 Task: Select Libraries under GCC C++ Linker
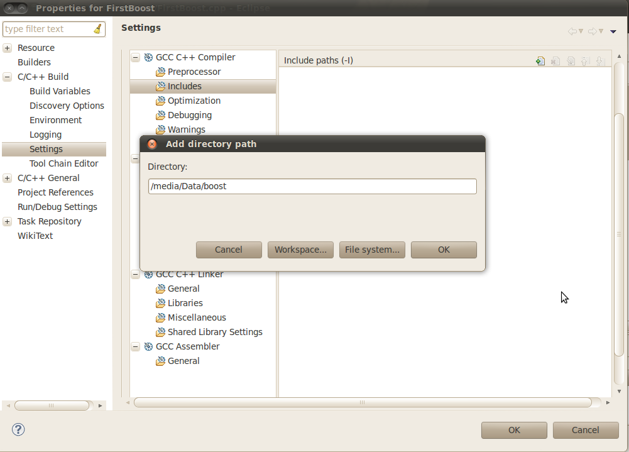(x=185, y=303)
